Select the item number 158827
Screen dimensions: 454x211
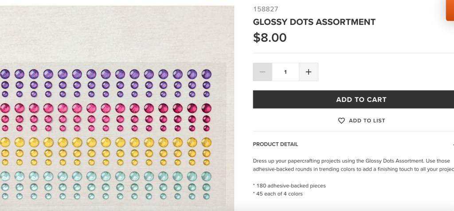click(x=266, y=9)
